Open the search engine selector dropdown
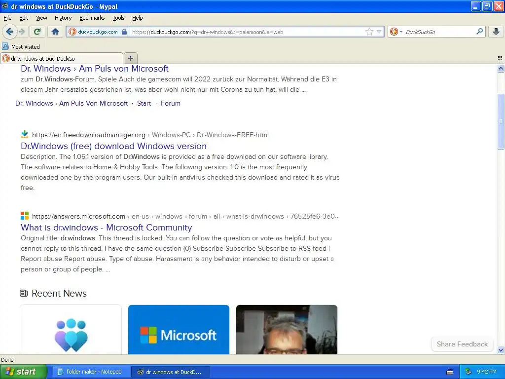Screen dimensions: 505x379 coord(397,32)
